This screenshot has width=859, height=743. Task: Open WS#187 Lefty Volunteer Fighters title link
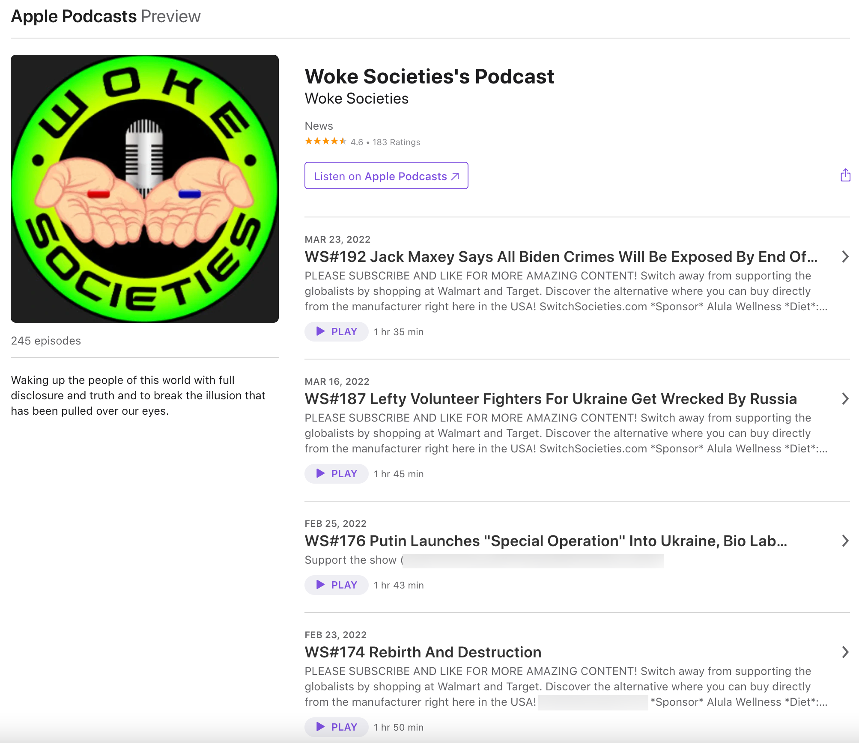point(551,399)
